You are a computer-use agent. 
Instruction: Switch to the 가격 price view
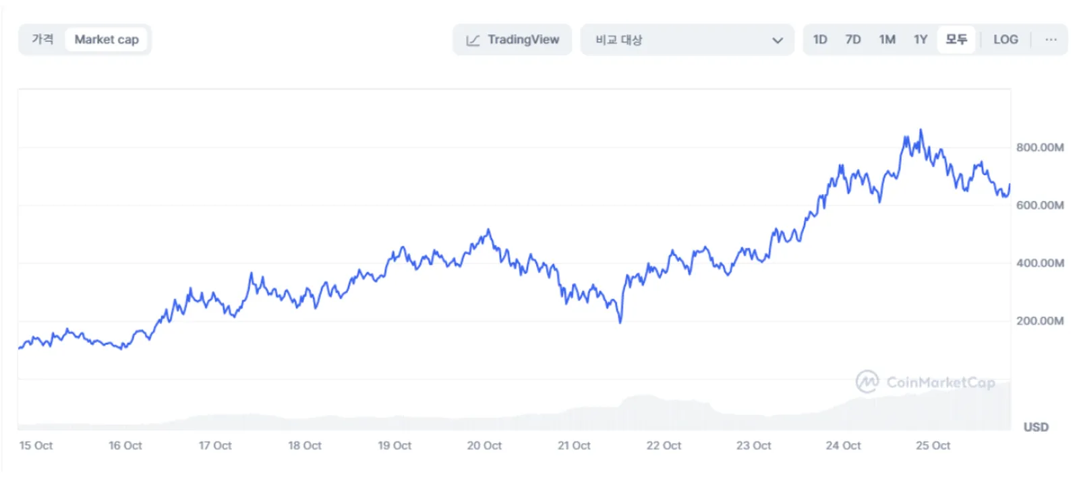click(42, 40)
